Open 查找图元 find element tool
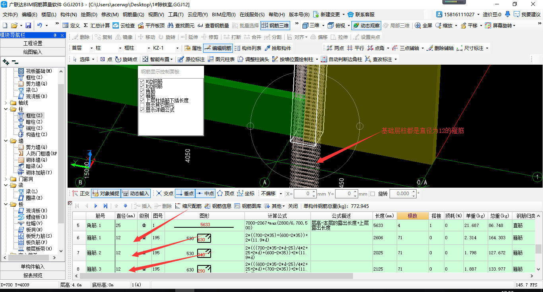Screen dimensions: 543x292 [x=181, y=25]
